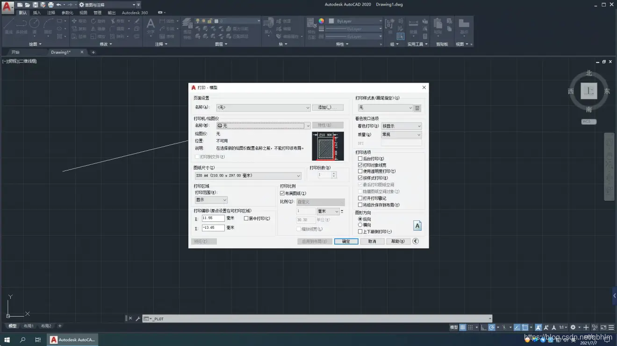
Task: Select the Arc tool in the ribbon
Action: [x=48, y=26]
